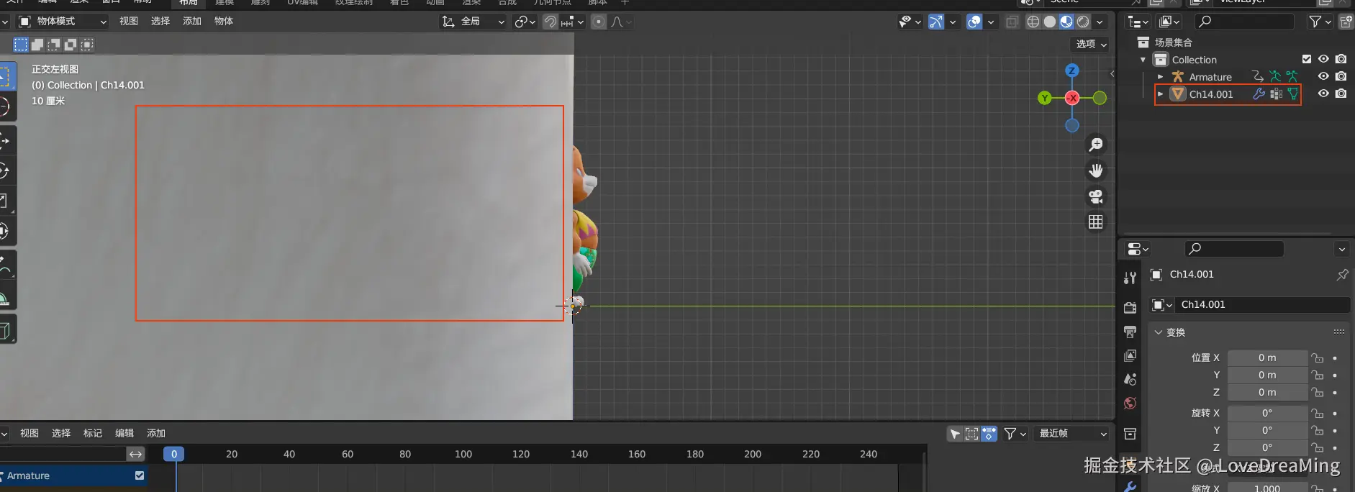1355x492 pixels.
Task: Open the shading options dropdown arrow
Action: (x=1100, y=22)
